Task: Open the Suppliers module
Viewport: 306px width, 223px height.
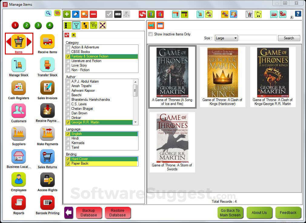Action: 18,136
